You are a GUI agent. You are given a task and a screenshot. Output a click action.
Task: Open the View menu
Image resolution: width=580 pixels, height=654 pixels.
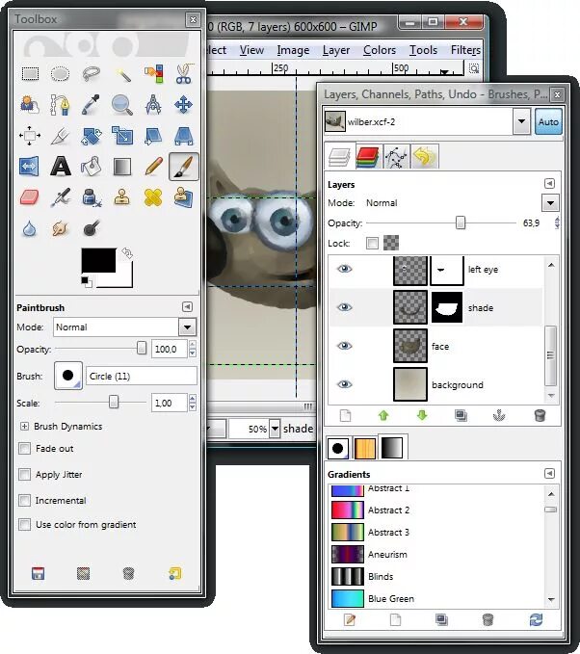pyautogui.click(x=251, y=50)
